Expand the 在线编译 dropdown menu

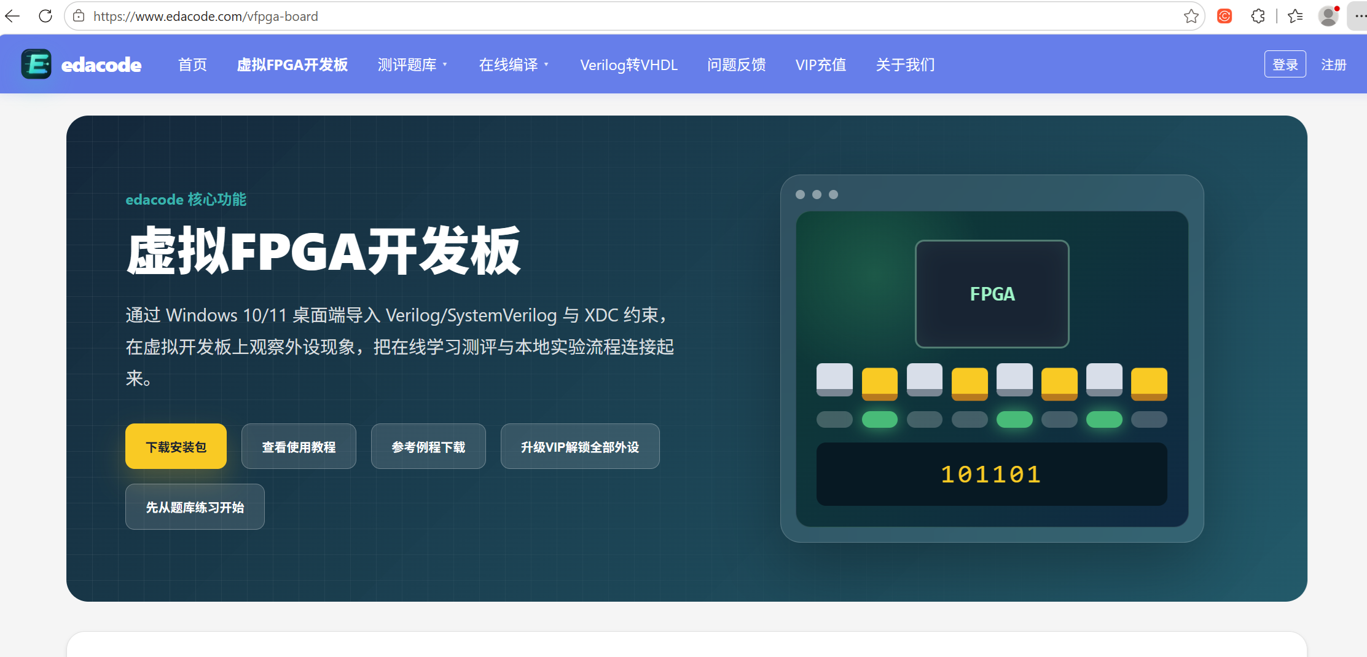[x=514, y=65]
